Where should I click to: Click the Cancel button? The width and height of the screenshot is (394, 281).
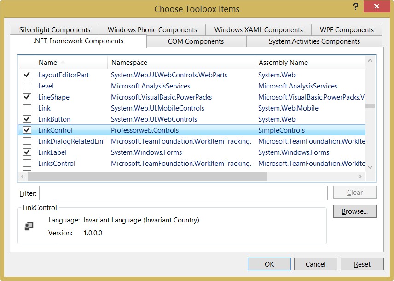[x=316, y=264]
